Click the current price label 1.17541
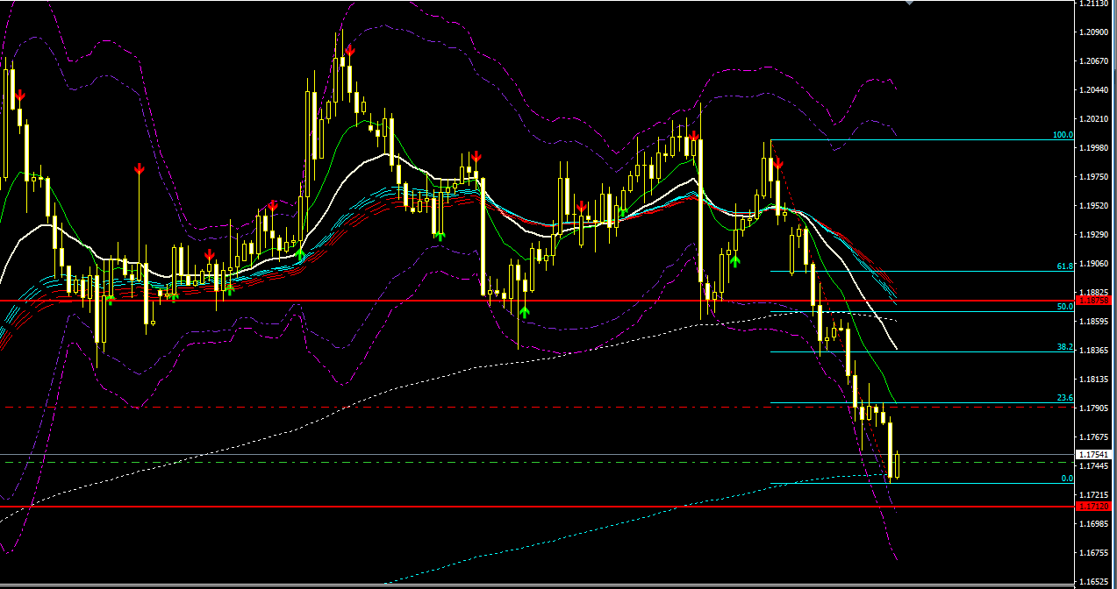Image resolution: width=1117 pixels, height=589 pixels. click(1093, 454)
